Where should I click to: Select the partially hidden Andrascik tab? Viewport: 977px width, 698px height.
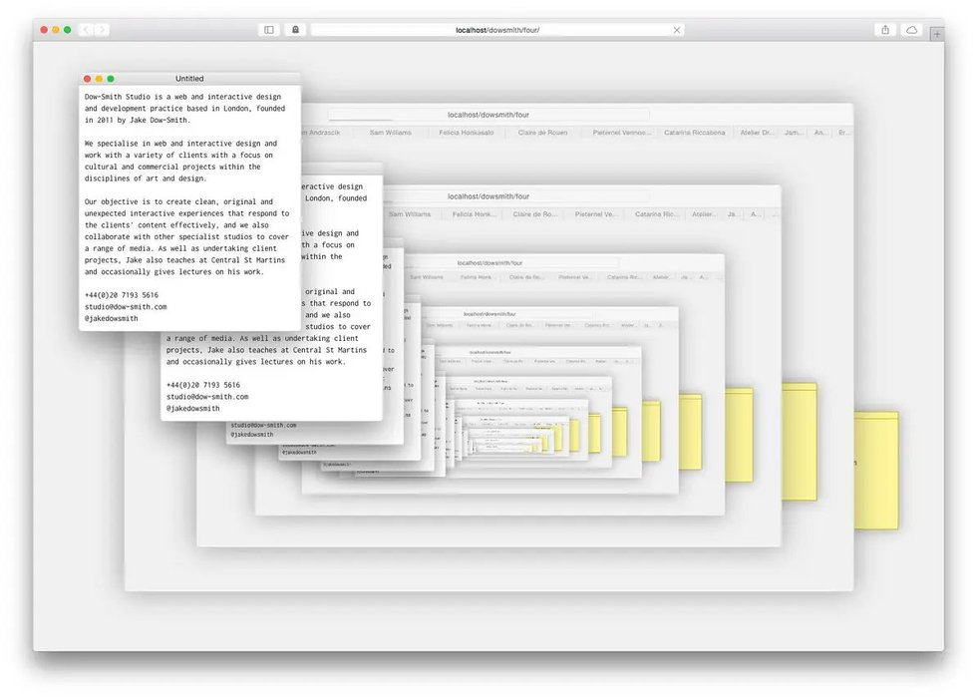[325, 132]
